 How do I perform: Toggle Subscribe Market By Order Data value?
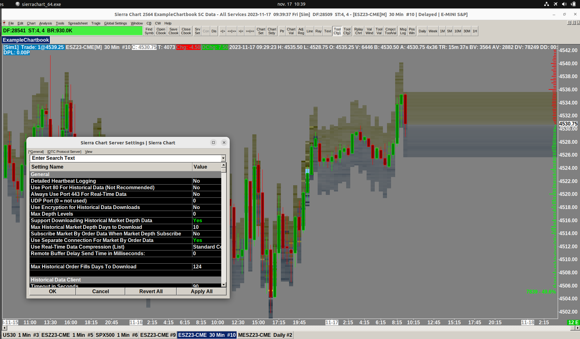207,234
